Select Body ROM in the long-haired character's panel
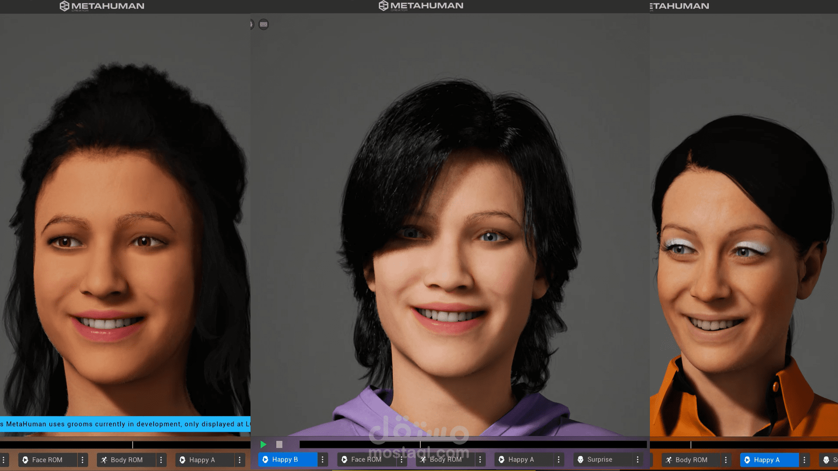The width and height of the screenshot is (838, 471). (x=126, y=460)
